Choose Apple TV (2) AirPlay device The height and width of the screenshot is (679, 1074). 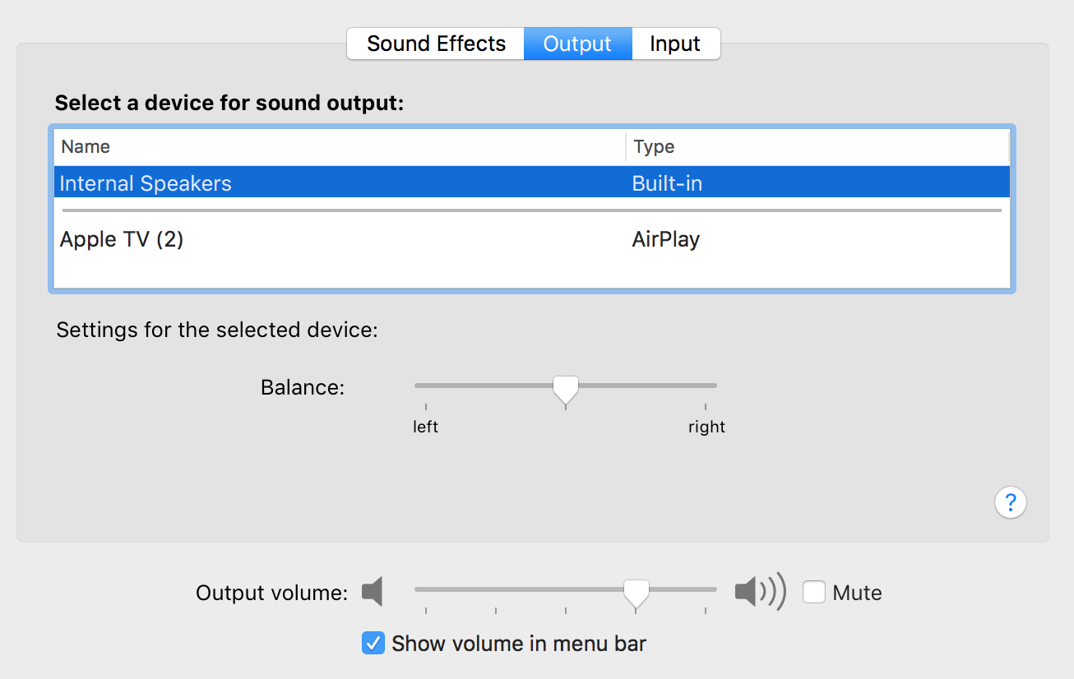point(122,240)
